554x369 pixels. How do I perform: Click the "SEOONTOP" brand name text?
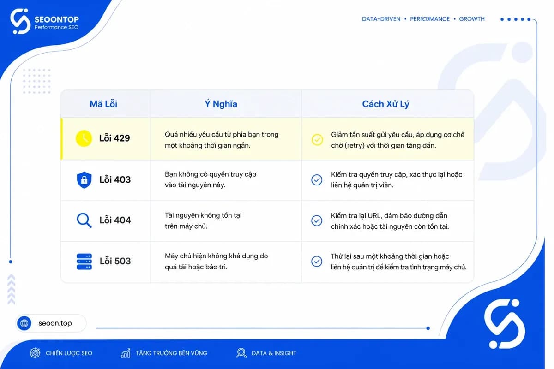(57, 19)
